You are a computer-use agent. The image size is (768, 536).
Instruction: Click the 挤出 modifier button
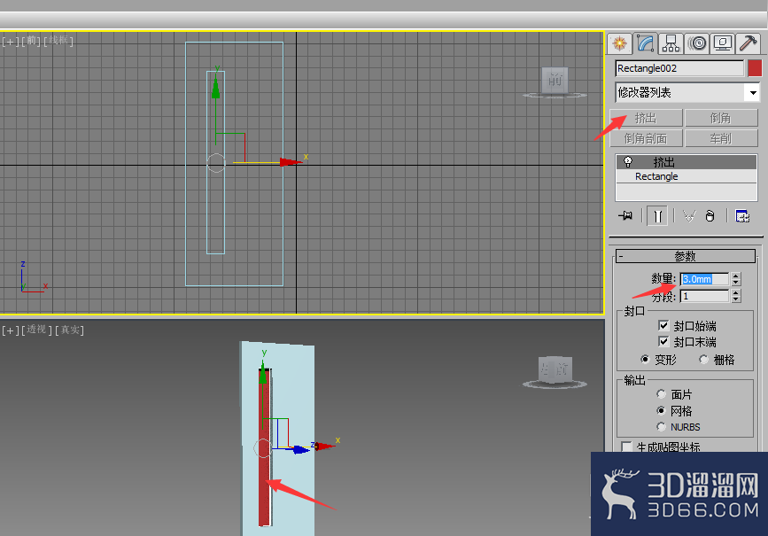click(646, 118)
